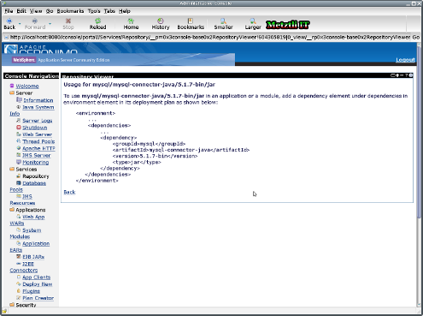Click the Monitoring icon
This screenshot has width=423, height=316.
(19, 162)
